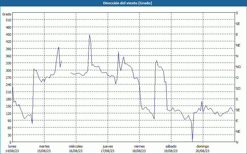Image resolution: width=247 pixels, height=154 pixels.
Task: Select the 450 y-axis value
Action: point(9,34)
